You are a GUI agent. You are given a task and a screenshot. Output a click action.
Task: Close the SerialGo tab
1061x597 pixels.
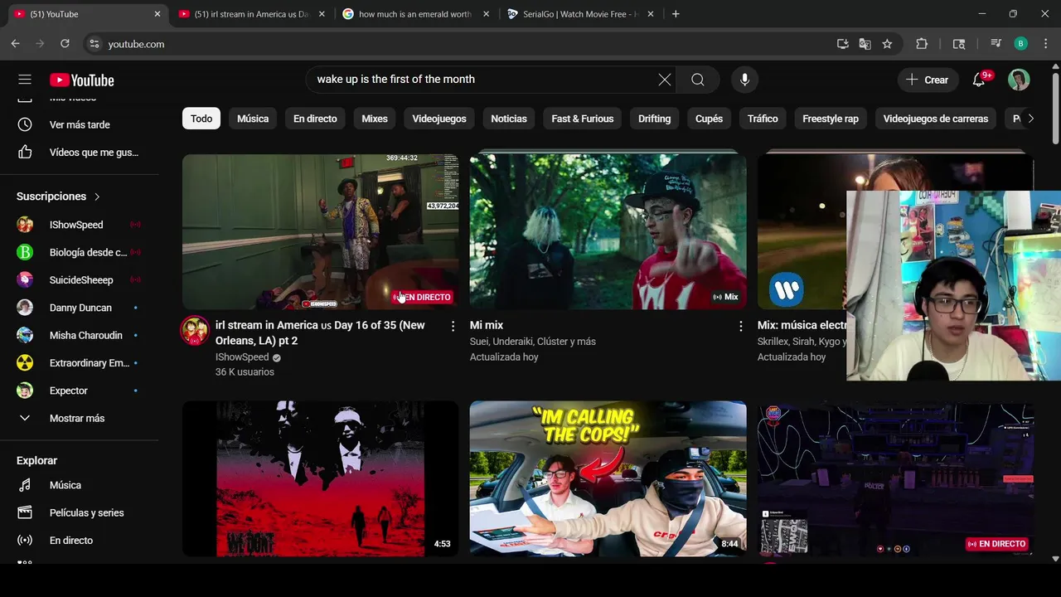650,14
